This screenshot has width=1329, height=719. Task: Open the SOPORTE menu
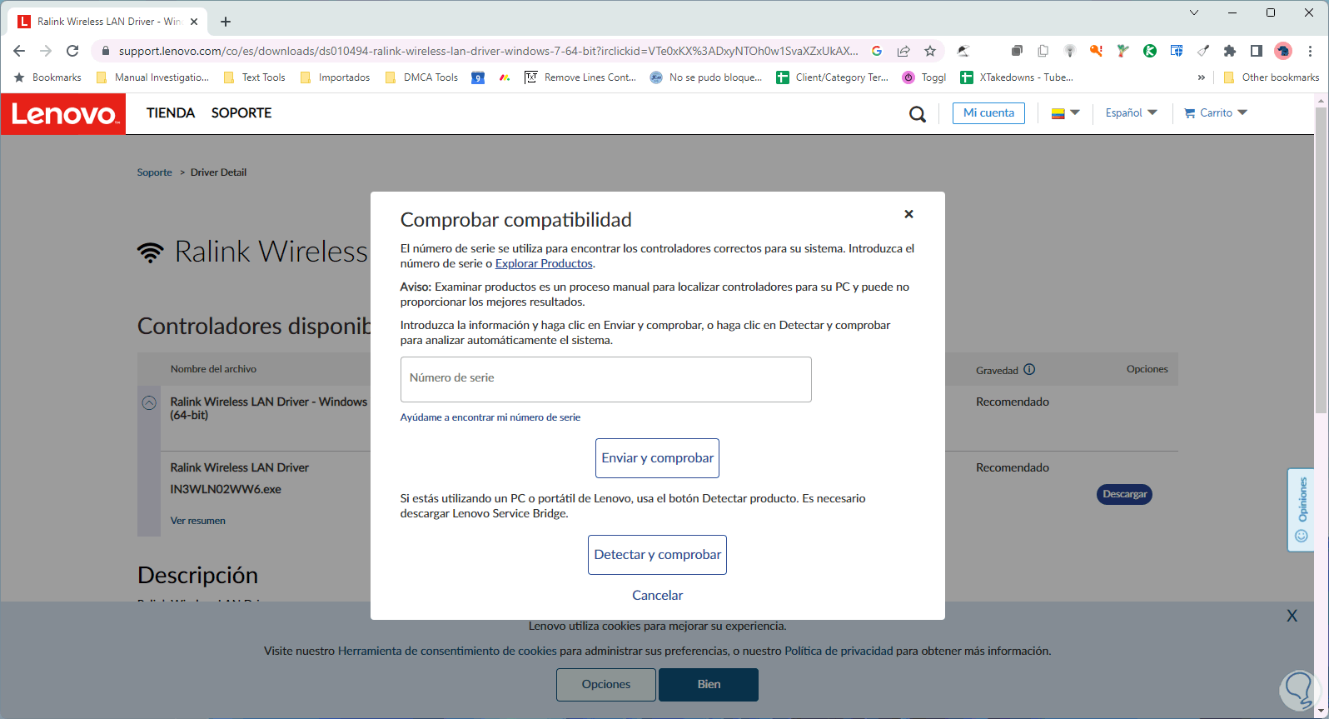coord(241,113)
